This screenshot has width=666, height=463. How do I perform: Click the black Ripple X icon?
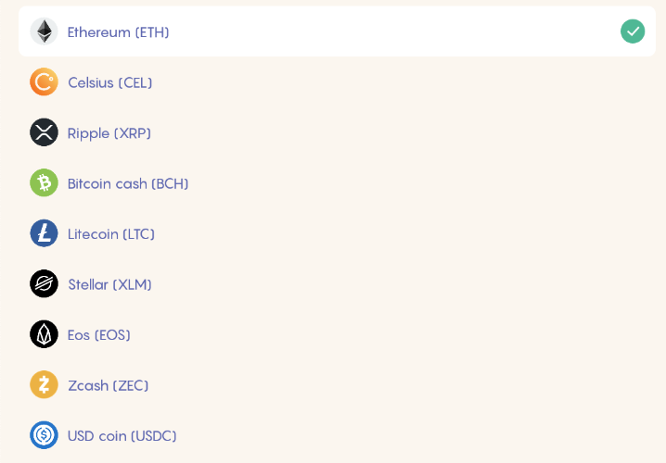[44, 132]
